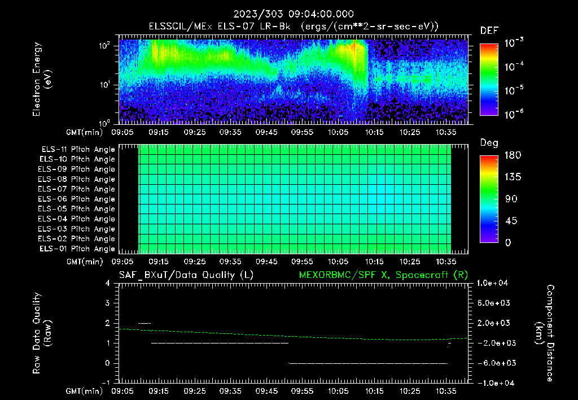
Task: Select the Deg legend label
Action: [x=489, y=143]
